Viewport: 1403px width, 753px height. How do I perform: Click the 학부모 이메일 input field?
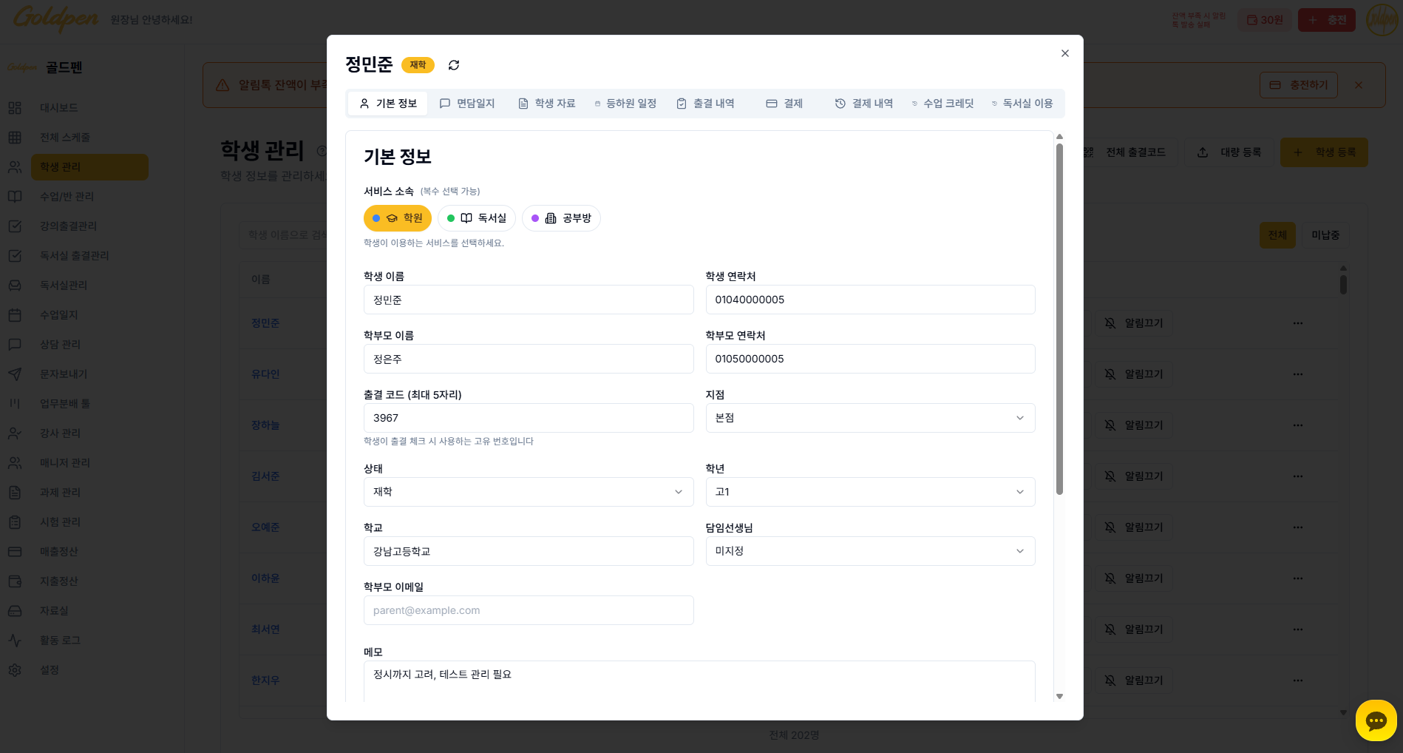click(528, 610)
